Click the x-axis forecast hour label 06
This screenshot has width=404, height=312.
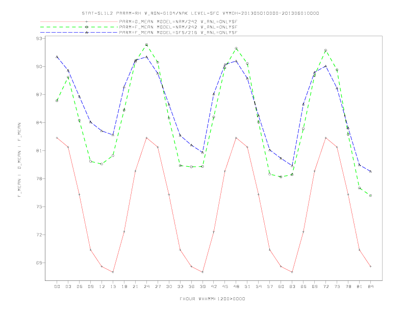tap(80, 287)
